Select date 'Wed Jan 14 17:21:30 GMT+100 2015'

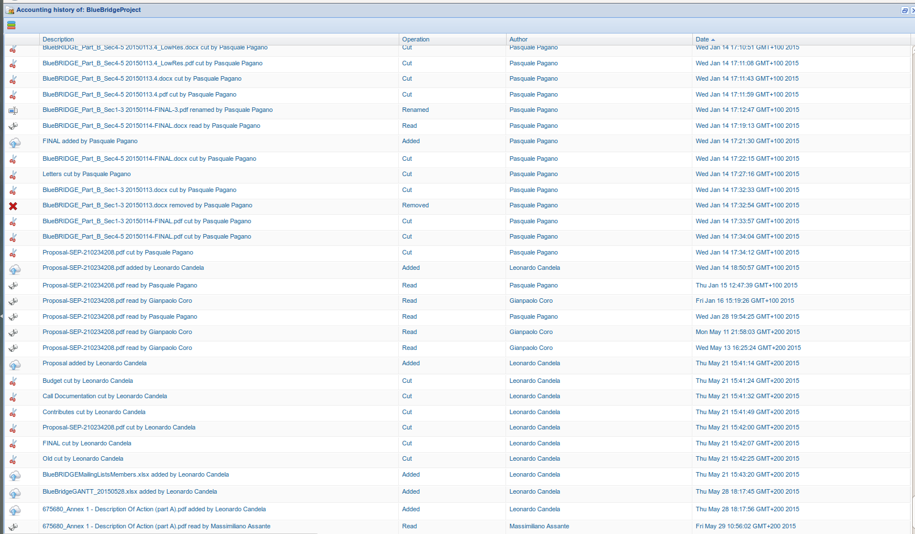coord(747,141)
